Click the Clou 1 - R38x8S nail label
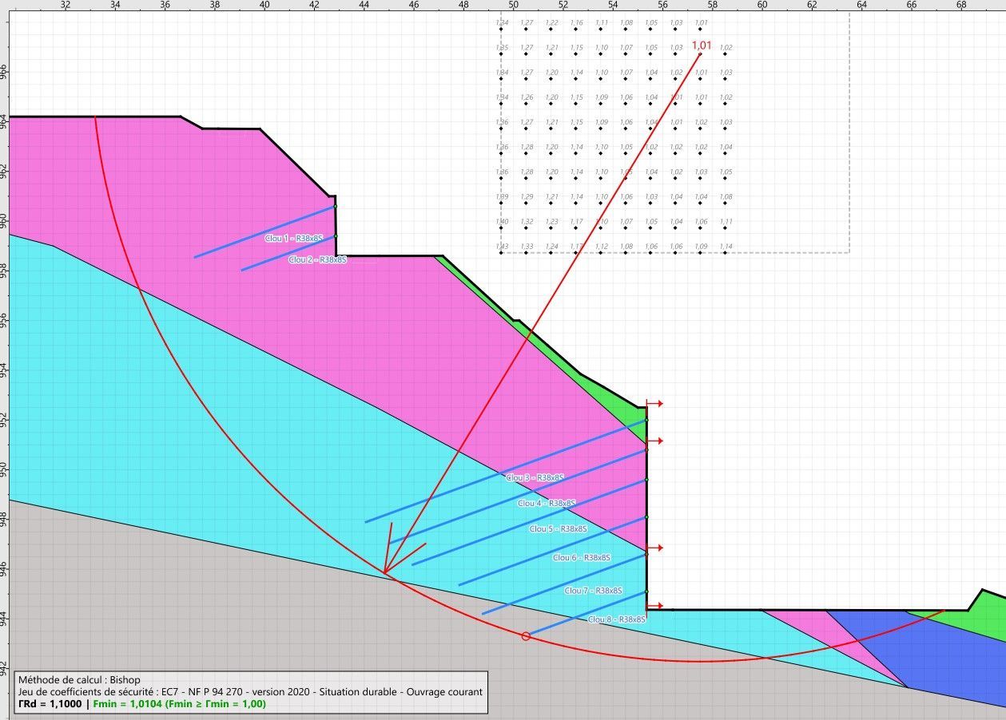 (293, 238)
